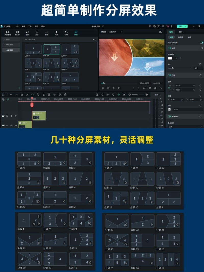
Task: Click the marker shield icon above timeline
Action: 102,95
